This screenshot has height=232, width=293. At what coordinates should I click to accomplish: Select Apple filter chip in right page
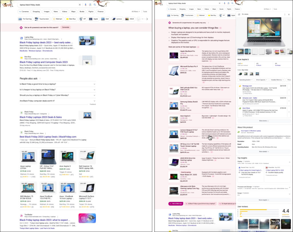point(231,15)
